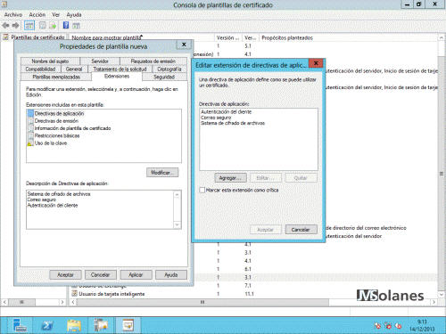Click the description box scroll-up arrow
Screen dimensions: 446x334
[178, 194]
